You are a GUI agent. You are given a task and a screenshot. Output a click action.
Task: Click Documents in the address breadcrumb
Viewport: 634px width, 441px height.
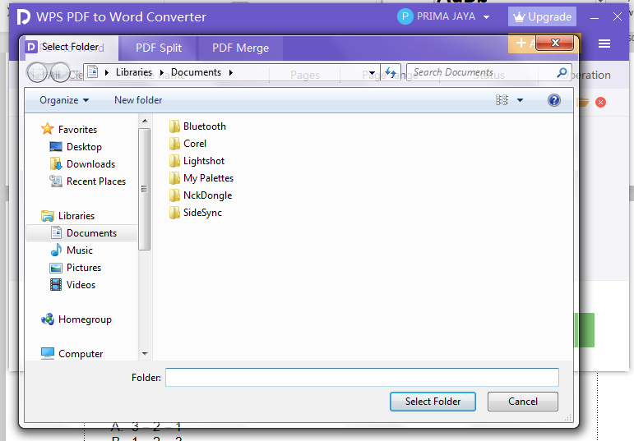point(196,72)
